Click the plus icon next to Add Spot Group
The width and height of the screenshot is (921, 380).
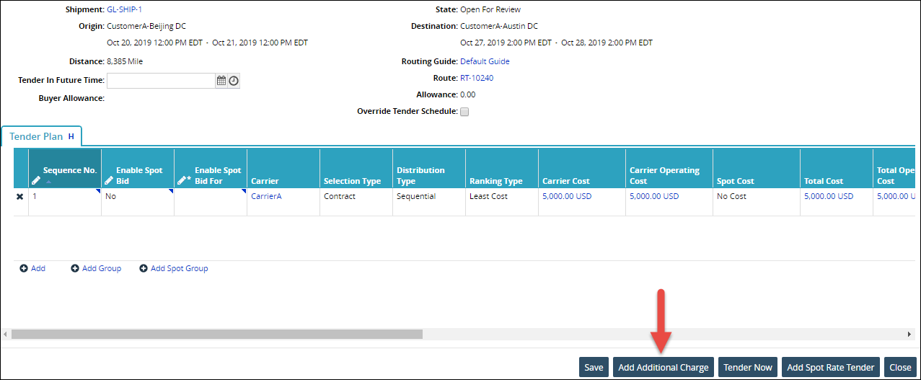click(144, 268)
